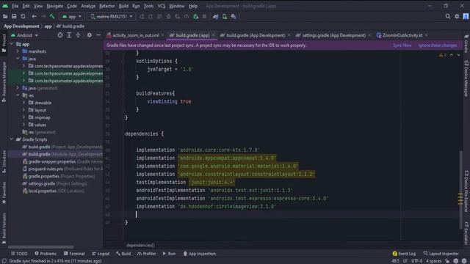Viewport: 470px width, 264px height.
Task: Click the apply changes icon beside stop
Action: coord(196,16)
